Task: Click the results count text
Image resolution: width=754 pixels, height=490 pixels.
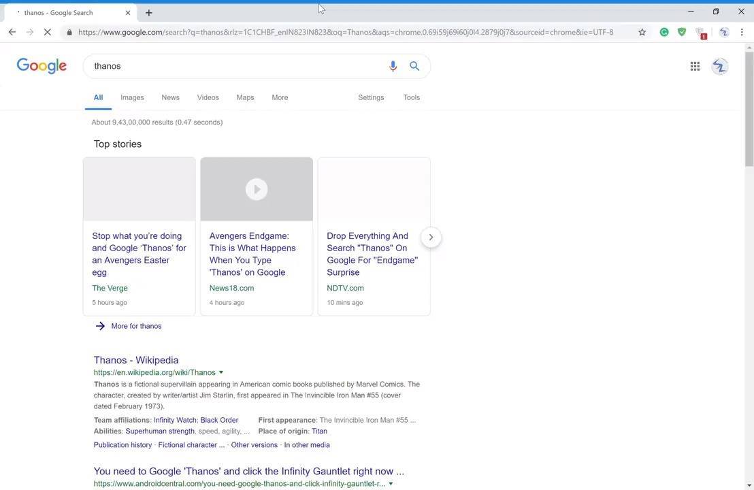Action: pyautogui.click(x=157, y=122)
